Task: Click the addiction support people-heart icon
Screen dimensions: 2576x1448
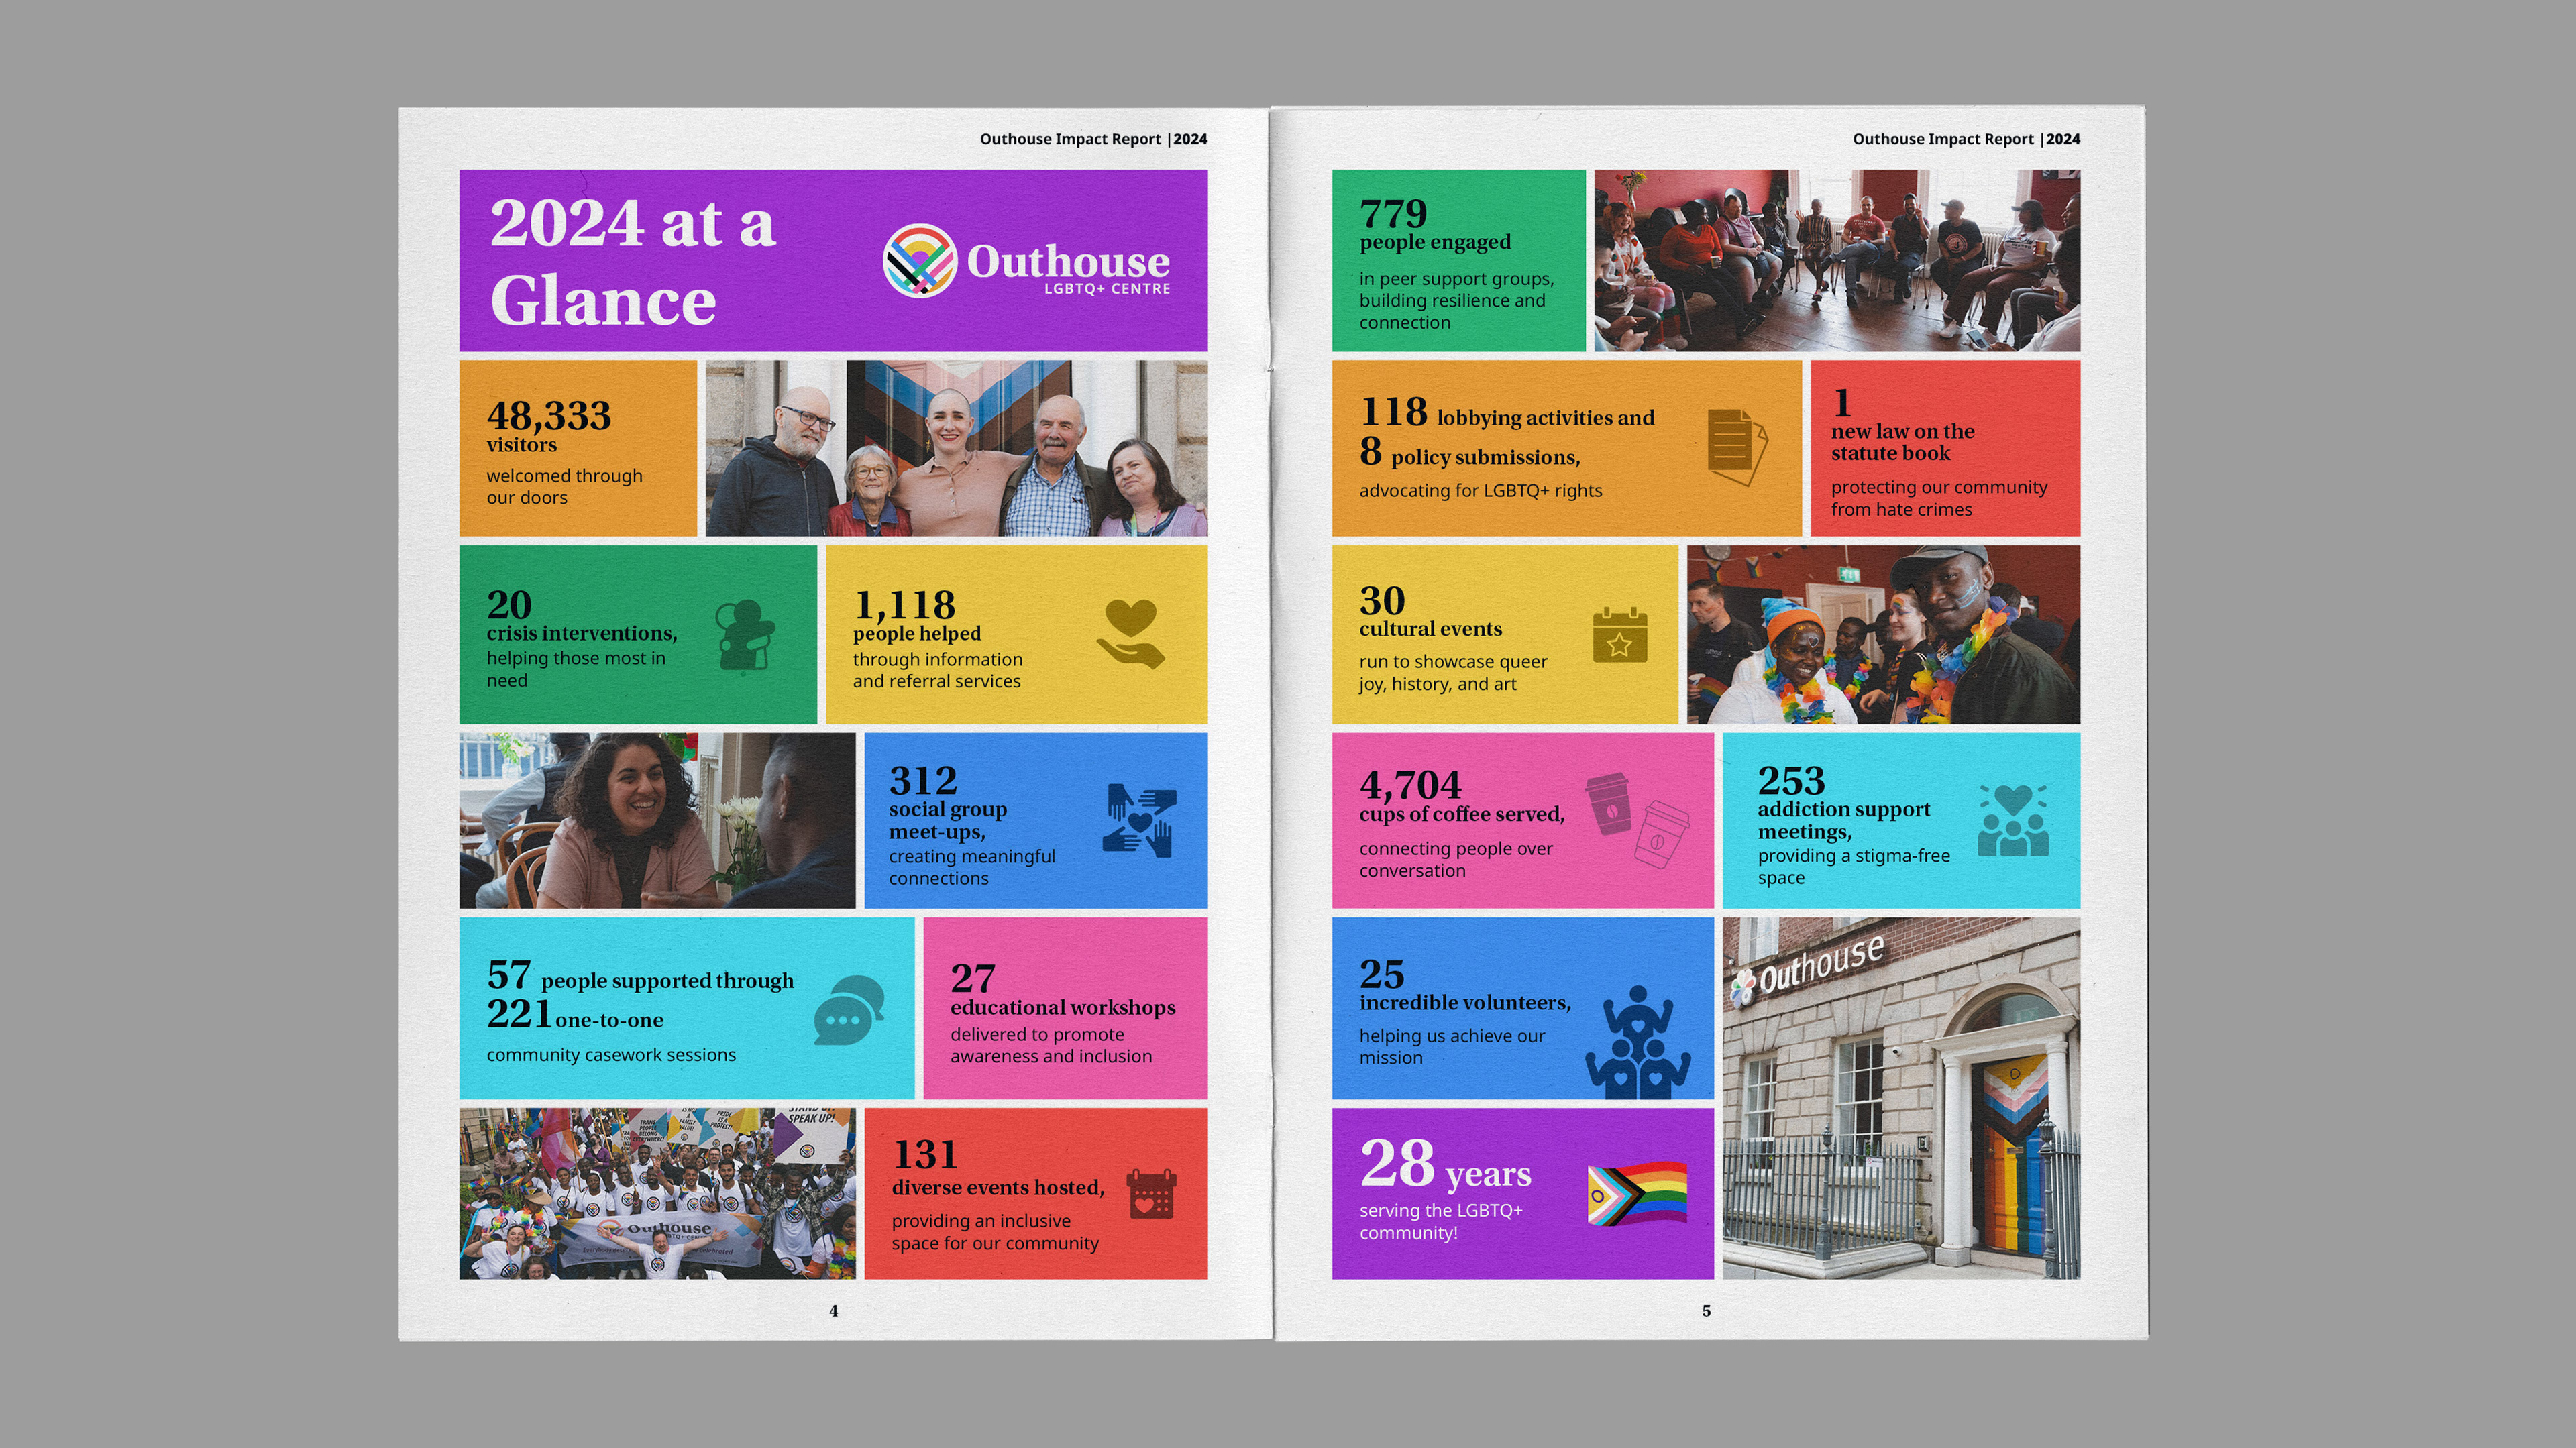Action: pyautogui.click(x=2013, y=820)
